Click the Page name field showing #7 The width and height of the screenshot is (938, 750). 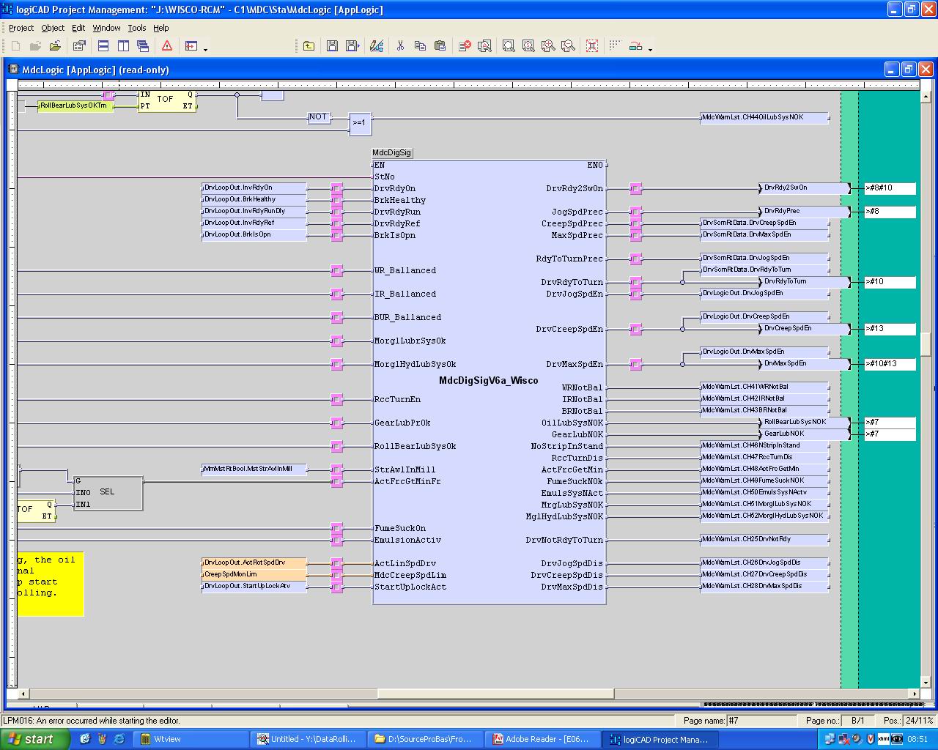point(762,721)
